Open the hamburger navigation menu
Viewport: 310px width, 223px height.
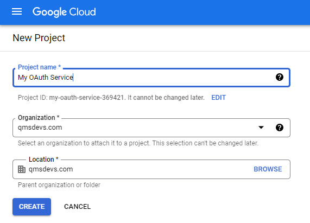point(17,11)
